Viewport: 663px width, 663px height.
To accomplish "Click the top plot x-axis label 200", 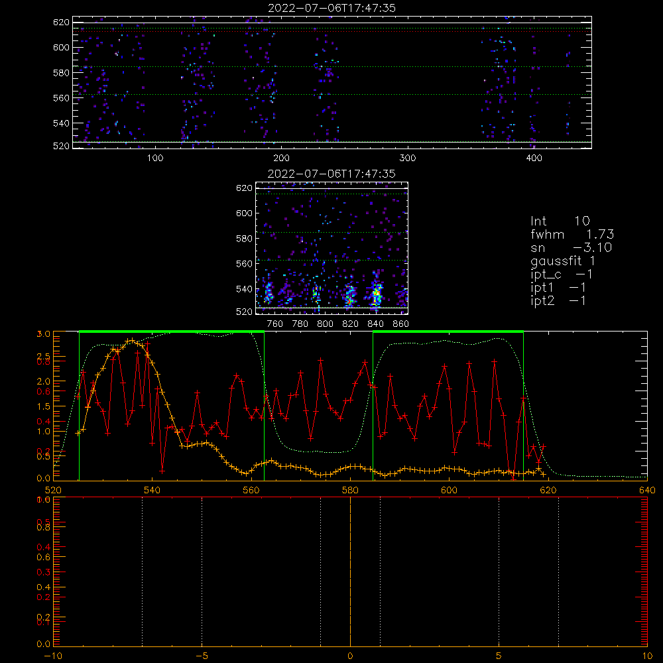I will click(x=281, y=158).
